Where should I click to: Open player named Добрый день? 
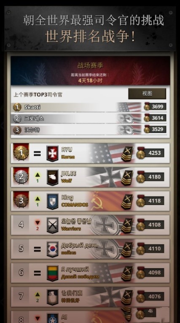pos(80,245)
